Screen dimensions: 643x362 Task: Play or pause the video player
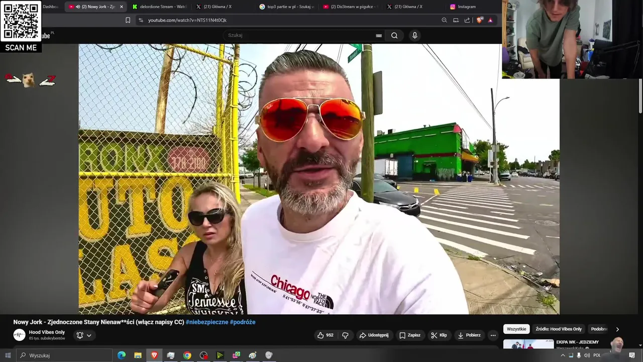(x=319, y=179)
